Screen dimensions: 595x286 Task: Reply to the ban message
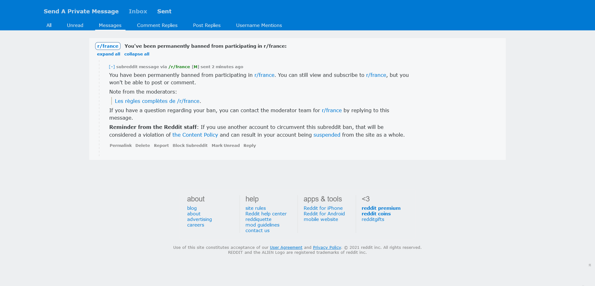(x=249, y=146)
